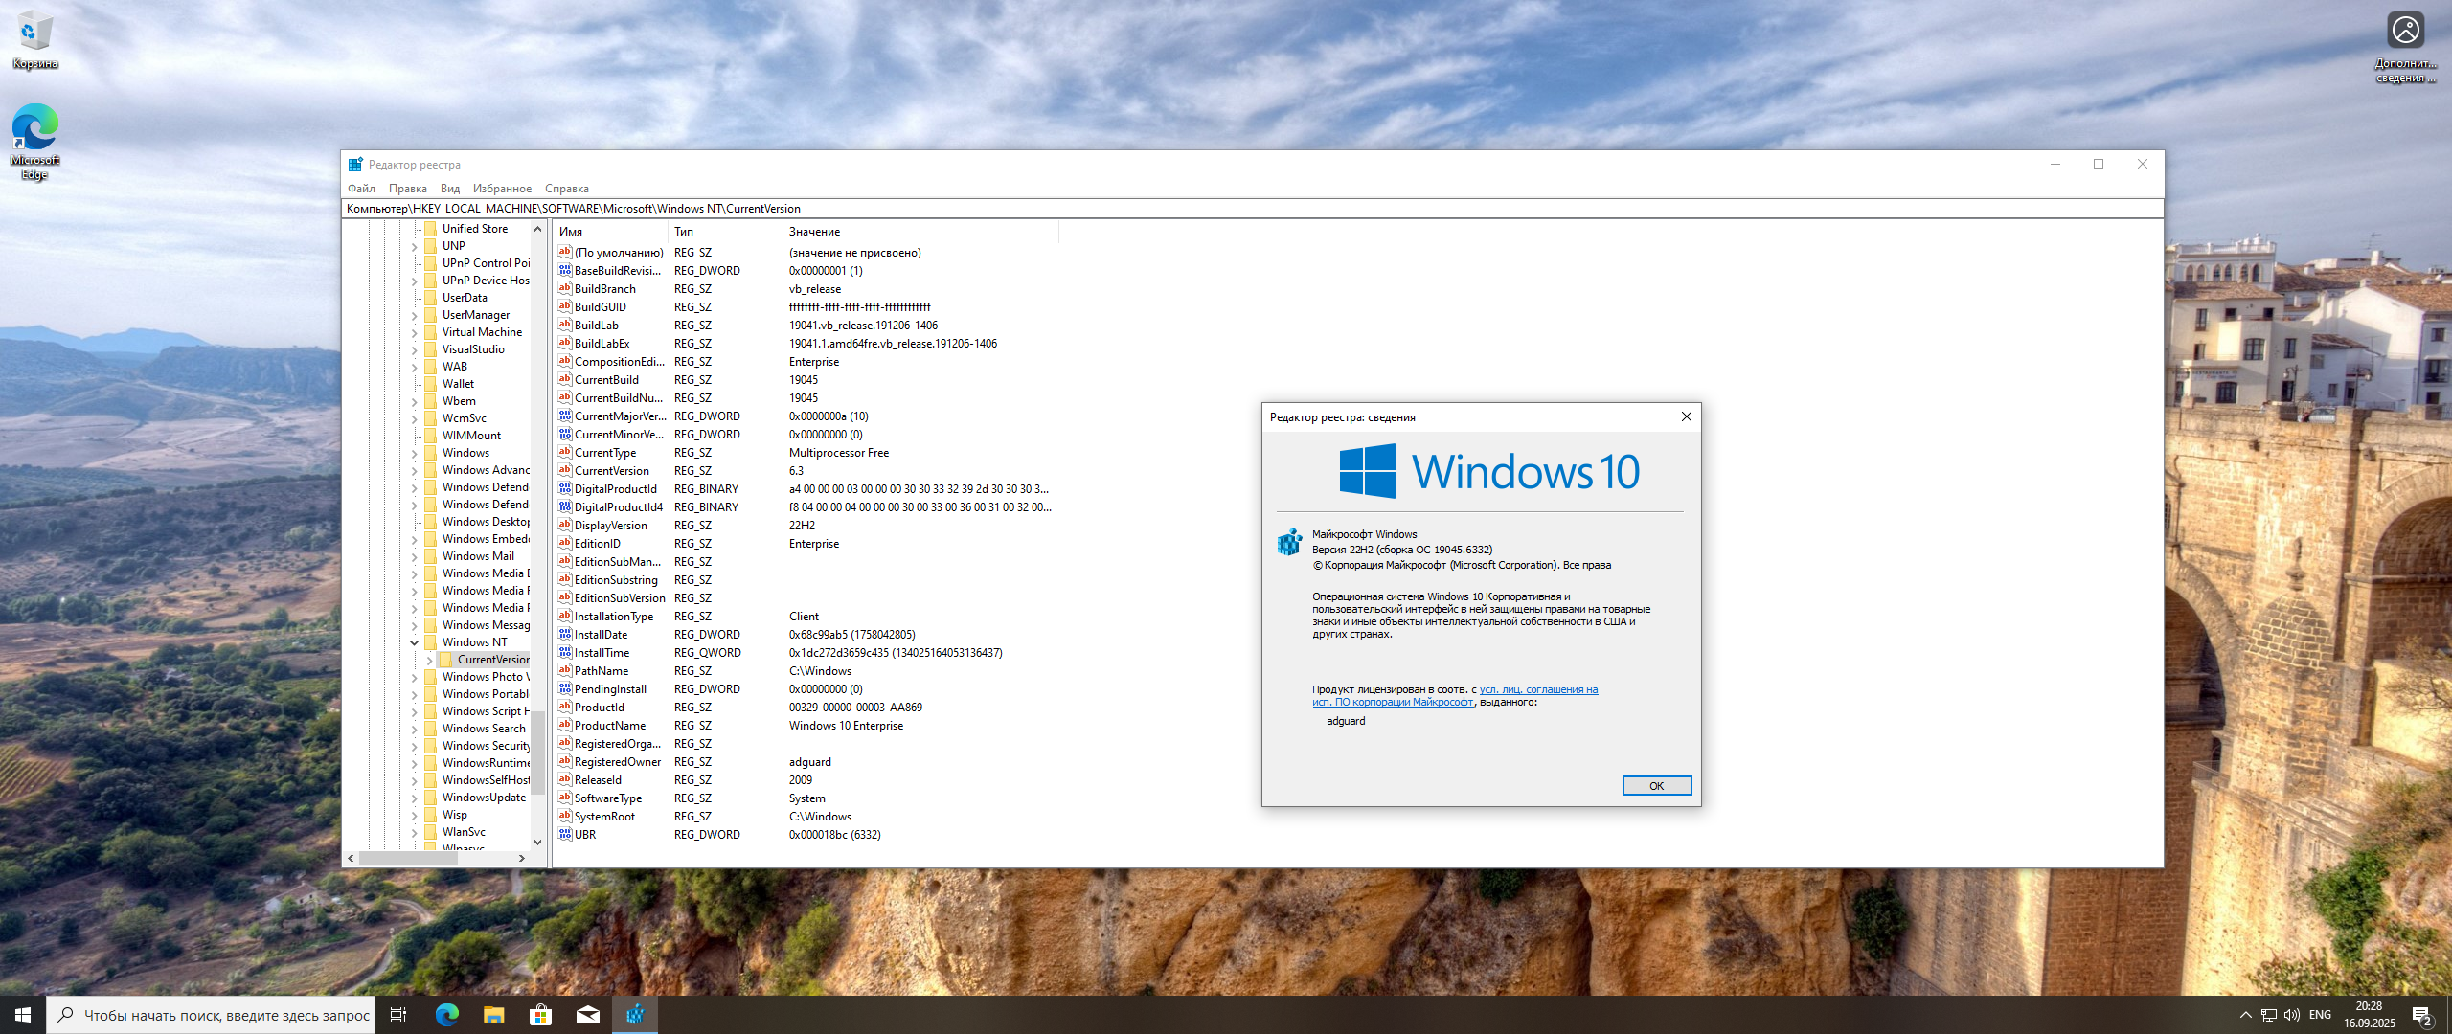Screen dimensions: 2452x1034
Task: Expand the CurrentVersion tree node
Action: (430, 660)
